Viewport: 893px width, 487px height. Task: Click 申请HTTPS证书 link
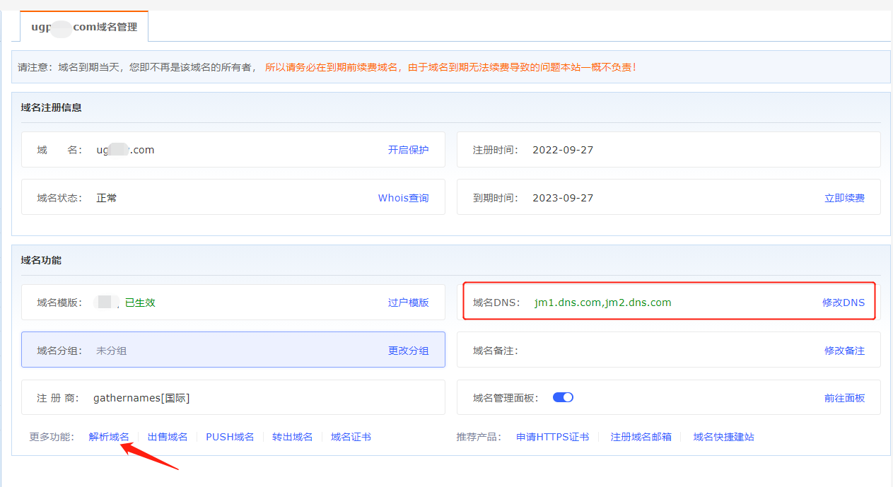(x=552, y=437)
